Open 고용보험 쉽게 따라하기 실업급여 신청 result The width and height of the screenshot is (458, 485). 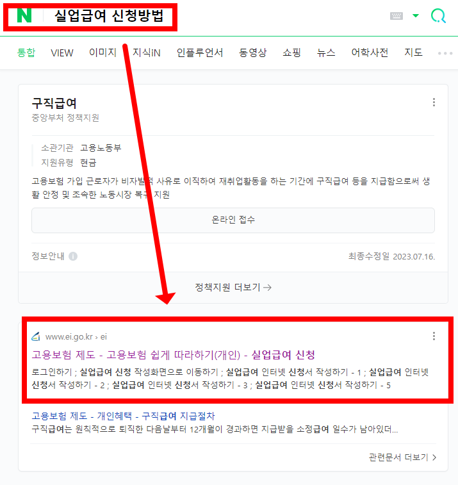(173, 355)
